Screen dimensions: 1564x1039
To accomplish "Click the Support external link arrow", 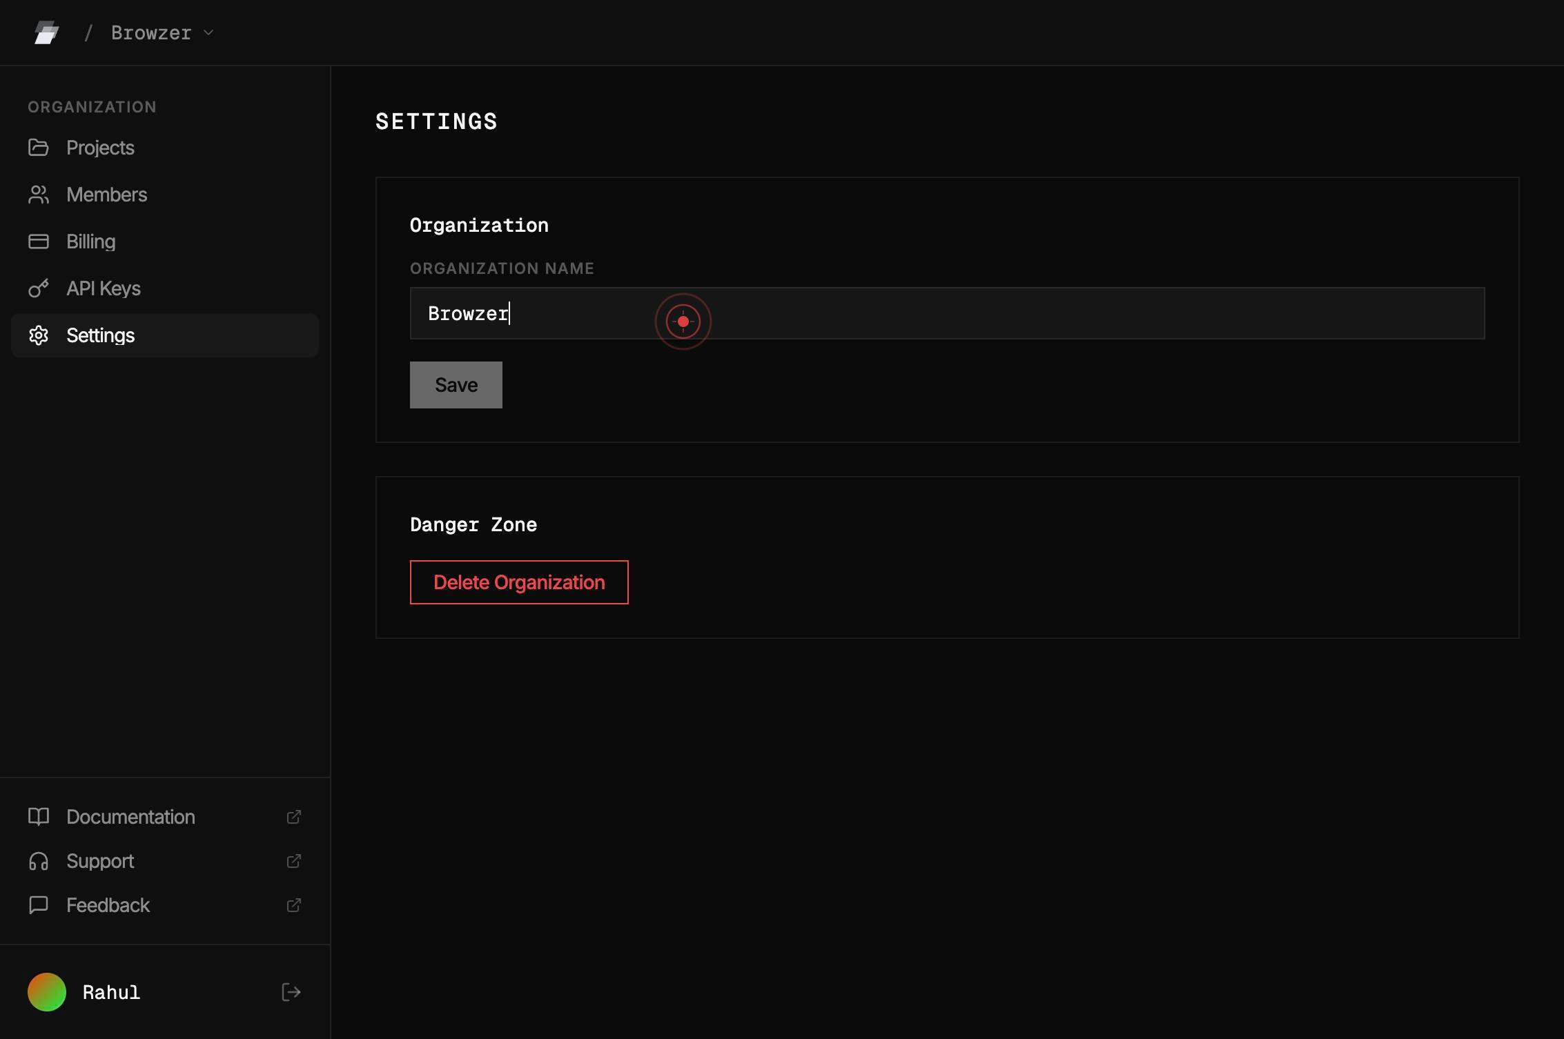I will click(294, 861).
